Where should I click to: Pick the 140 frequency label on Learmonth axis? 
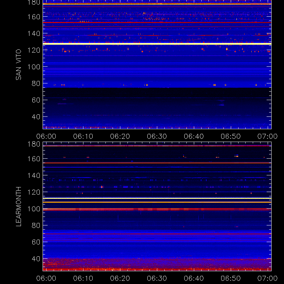point(34,175)
